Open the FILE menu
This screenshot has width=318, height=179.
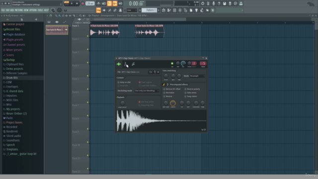click(x=3, y=10)
